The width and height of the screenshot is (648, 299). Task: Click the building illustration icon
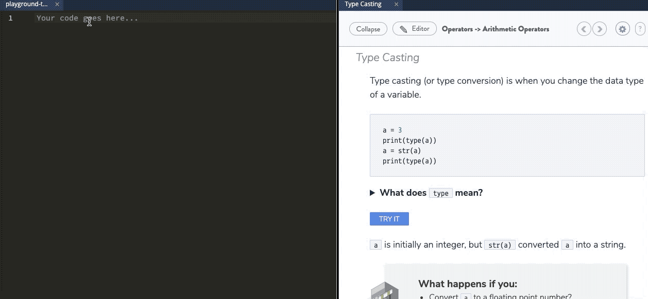tap(385, 291)
